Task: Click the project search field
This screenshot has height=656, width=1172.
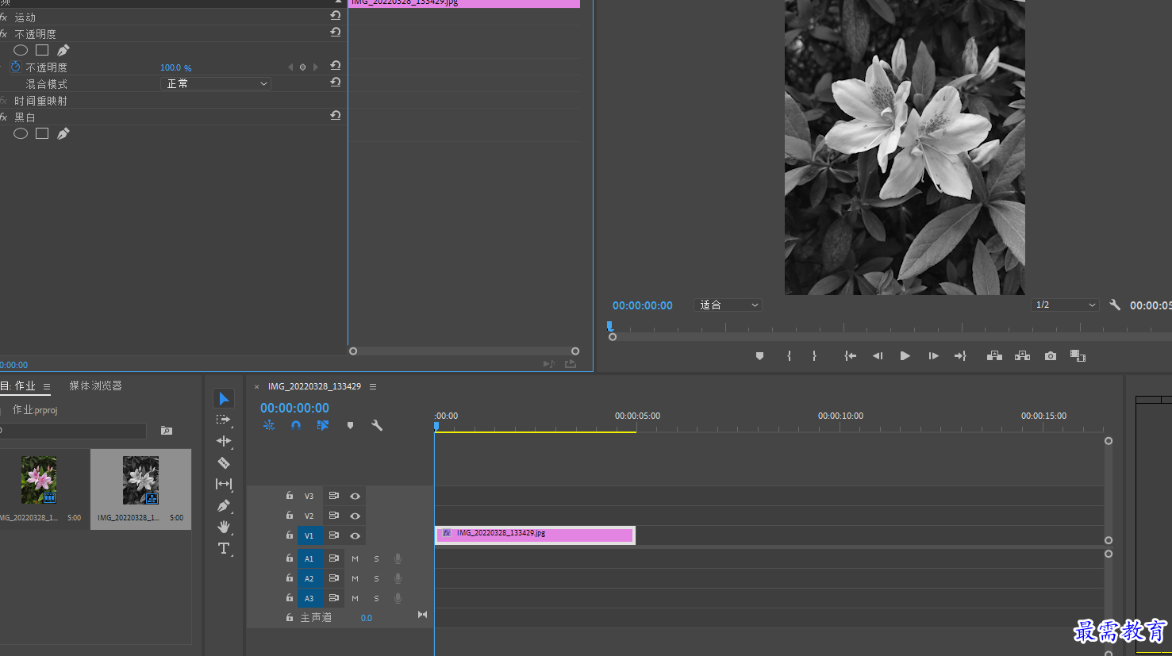Action: coord(73,431)
